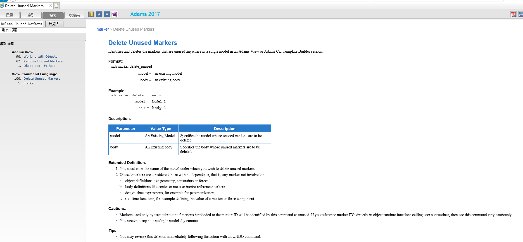Image resolution: width=523 pixels, height=242 pixels.
Task: Open the PDF version icon
Action: tap(513, 14)
